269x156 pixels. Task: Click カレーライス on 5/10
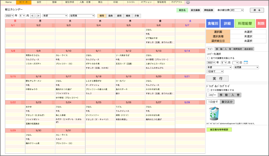pos(62,55)
